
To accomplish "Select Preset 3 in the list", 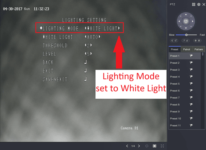I will (185, 70).
